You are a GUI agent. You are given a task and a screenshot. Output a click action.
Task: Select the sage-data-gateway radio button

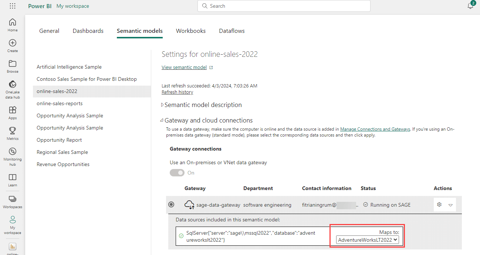[x=171, y=204]
